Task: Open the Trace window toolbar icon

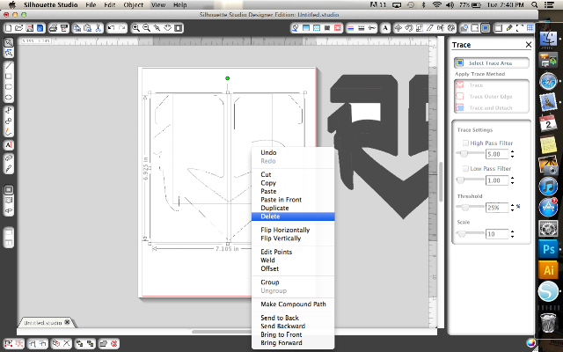Action: (486, 28)
